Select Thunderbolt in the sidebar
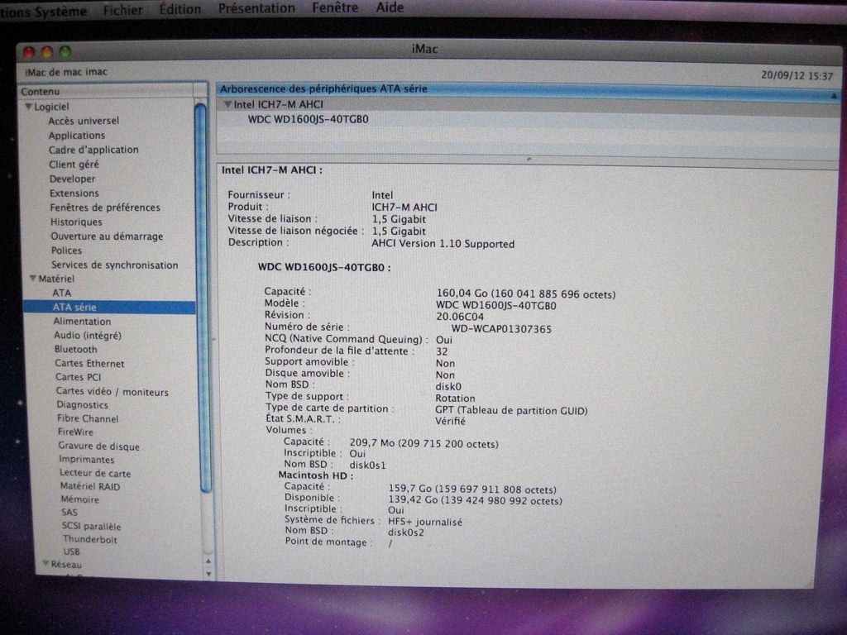The image size is (847, 635). 89,539
